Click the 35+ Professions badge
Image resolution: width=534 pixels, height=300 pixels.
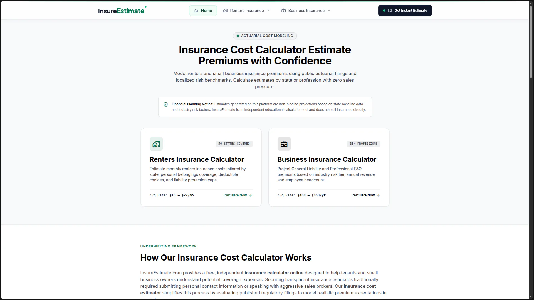tap(364, 144)
